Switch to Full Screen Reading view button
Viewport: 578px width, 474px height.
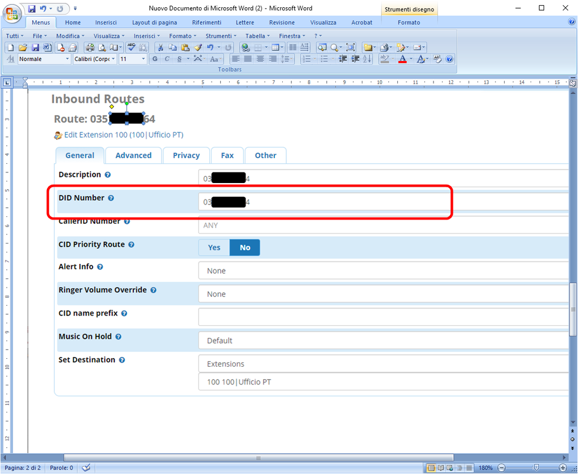tap(440, 468)
